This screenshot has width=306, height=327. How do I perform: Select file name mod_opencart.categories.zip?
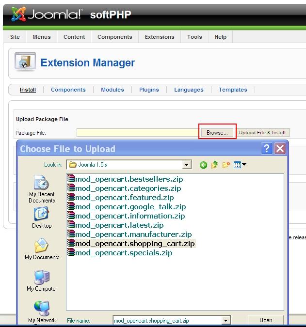(x=128, y=188)
